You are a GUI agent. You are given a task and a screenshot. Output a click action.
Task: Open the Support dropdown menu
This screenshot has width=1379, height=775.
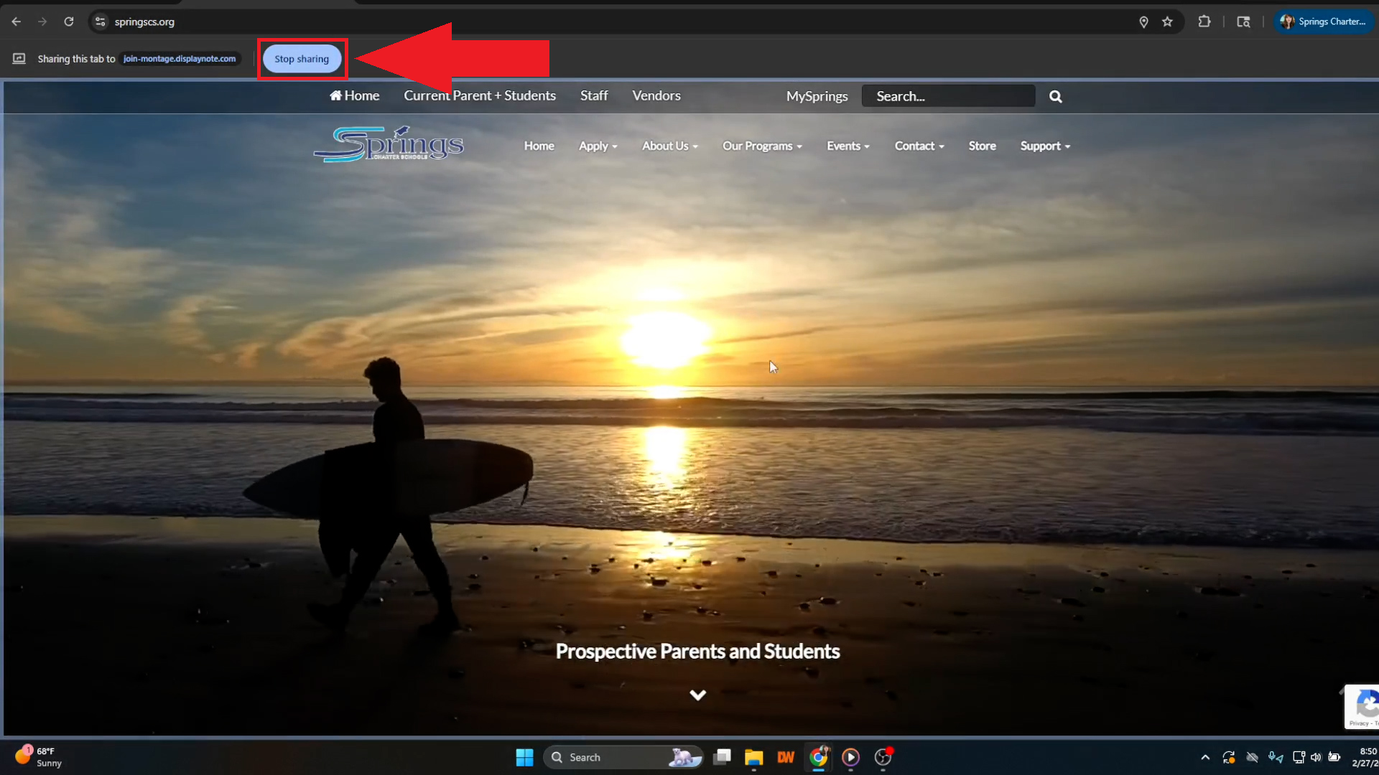coord(1044,146)
